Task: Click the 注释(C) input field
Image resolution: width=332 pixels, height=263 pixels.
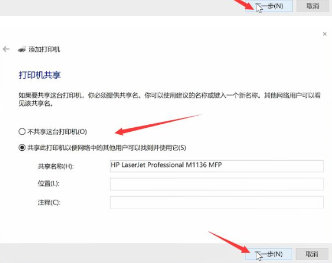Action: pos(217,202)
